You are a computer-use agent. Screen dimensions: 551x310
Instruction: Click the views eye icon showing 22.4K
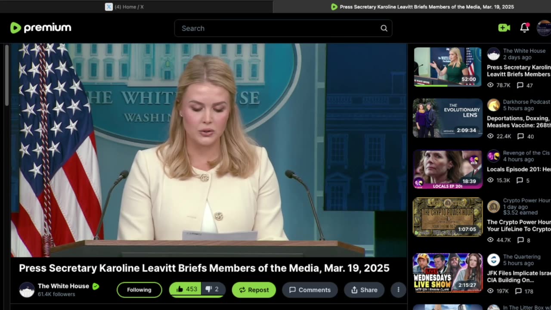click(x=490, y=136)
